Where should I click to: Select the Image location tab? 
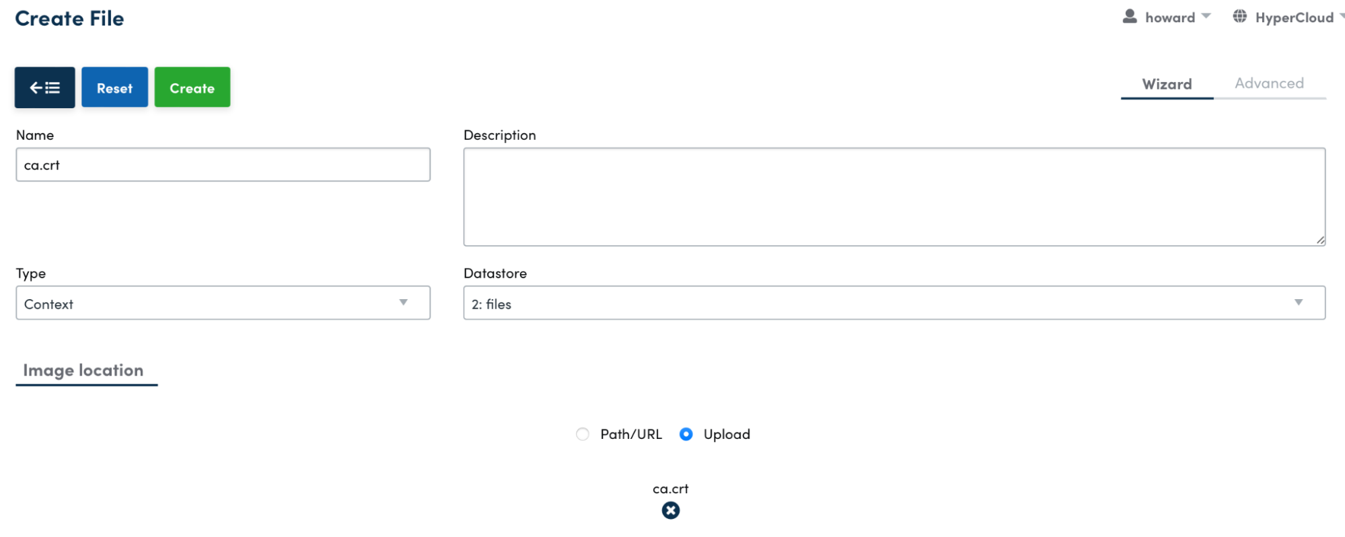point(83,370)
